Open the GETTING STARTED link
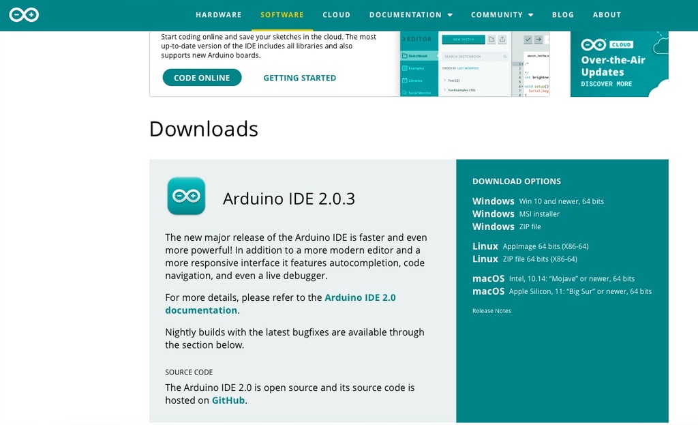698x425 pixels. click(x=300, y=78)
